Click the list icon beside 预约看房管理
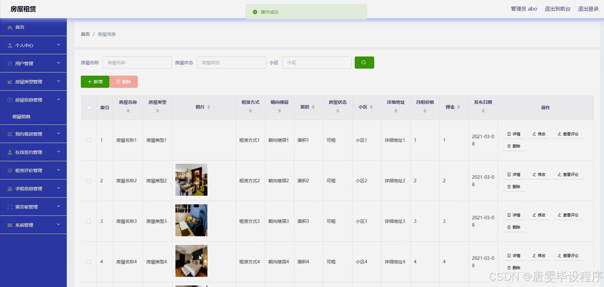Image resolution: width=604 pixels, height=287 pixels. 10,134
